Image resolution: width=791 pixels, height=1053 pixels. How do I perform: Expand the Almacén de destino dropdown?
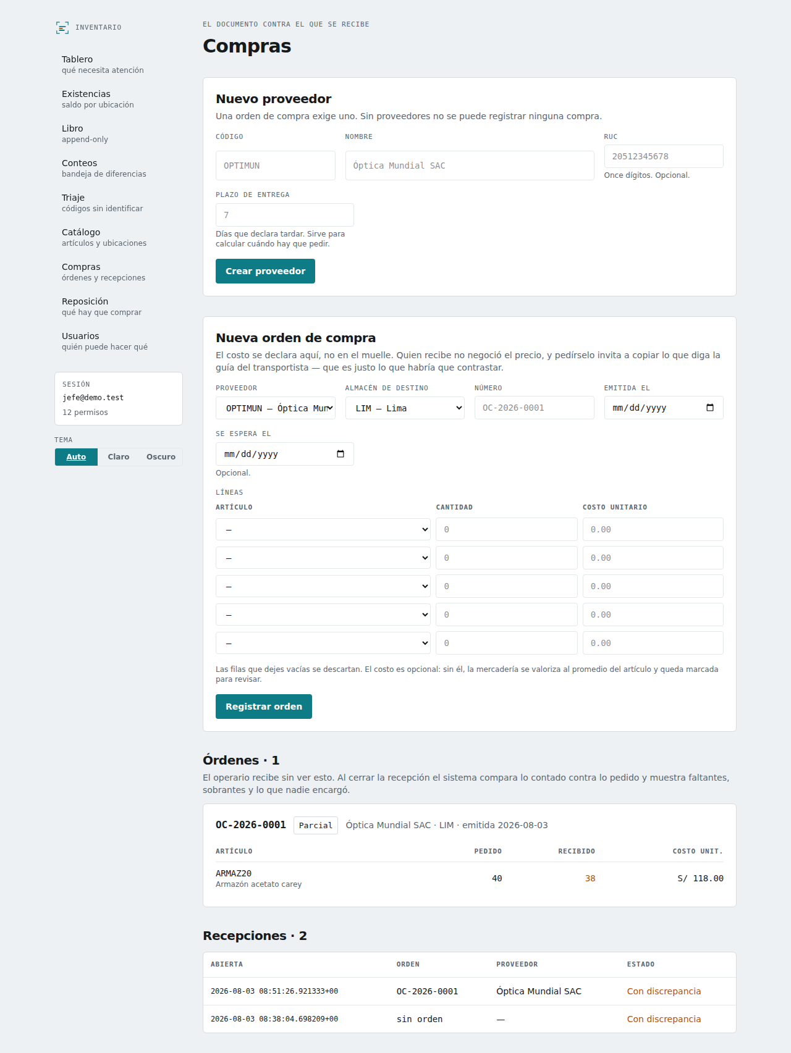pyautogui.click(x=405, y=408)
